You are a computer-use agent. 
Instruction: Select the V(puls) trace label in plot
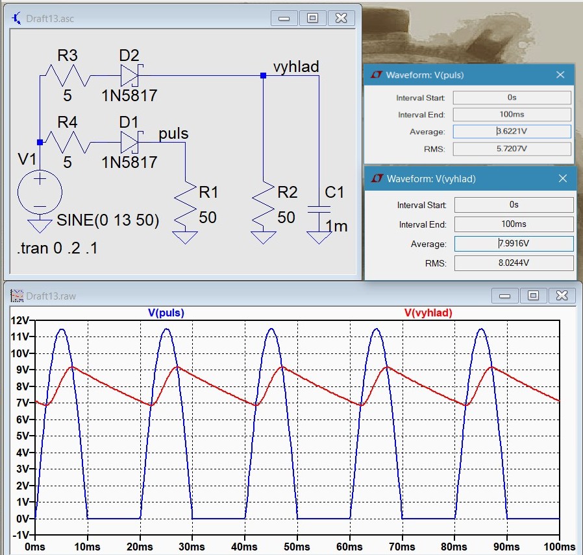click(166, 313)
